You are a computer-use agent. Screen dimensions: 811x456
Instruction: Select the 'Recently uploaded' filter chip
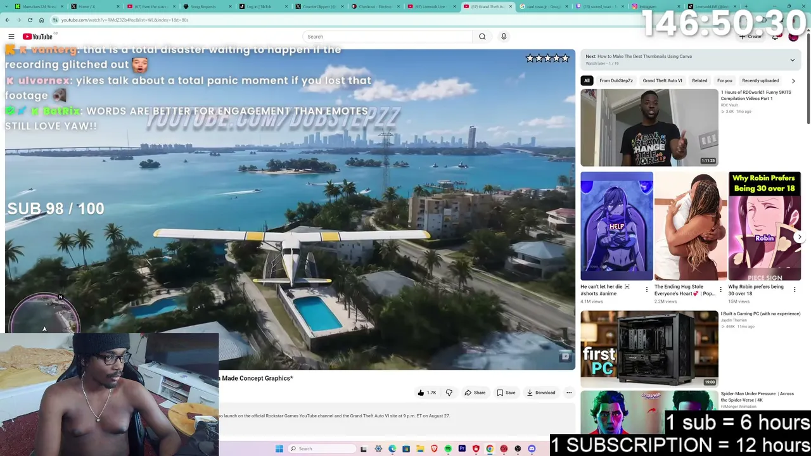coord(760,80)
